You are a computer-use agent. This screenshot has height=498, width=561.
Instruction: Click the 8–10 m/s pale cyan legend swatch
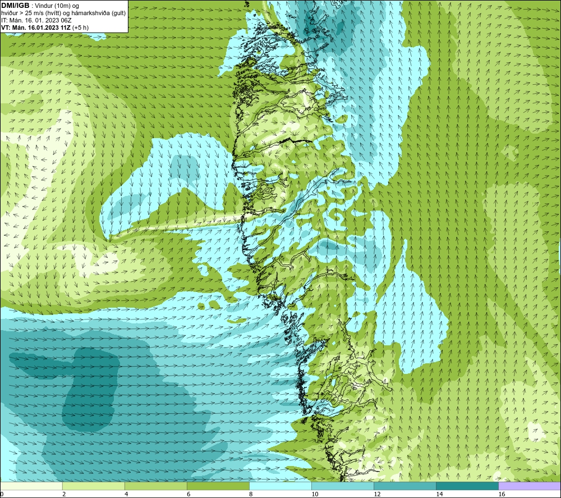(x=280, y=486)
